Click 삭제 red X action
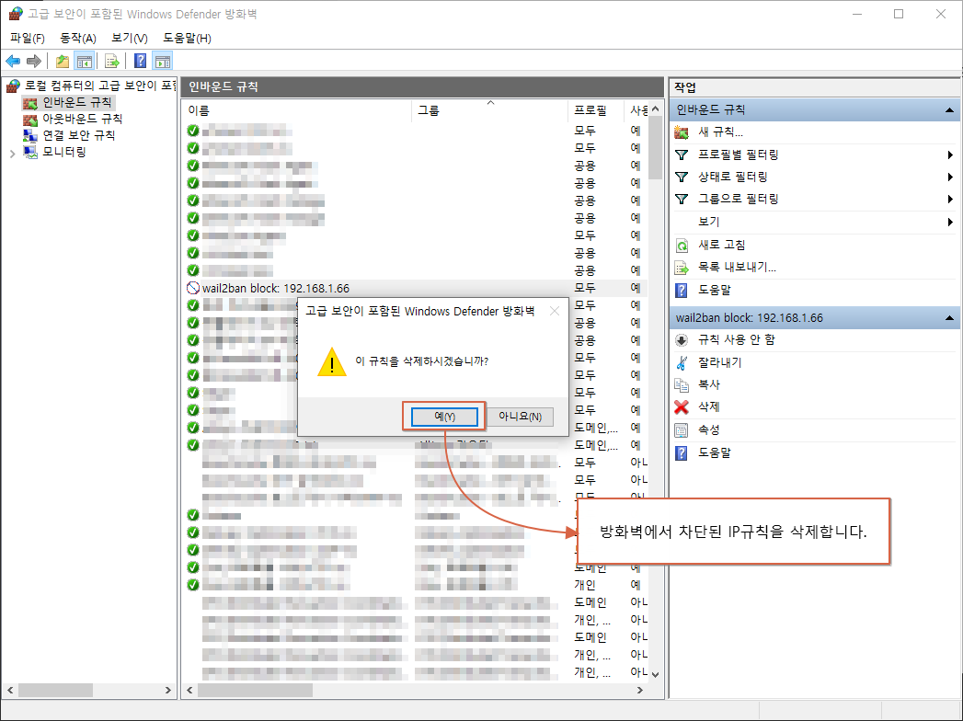The width and height of the screenshot is (963, 721). click(x=709, y=406)
